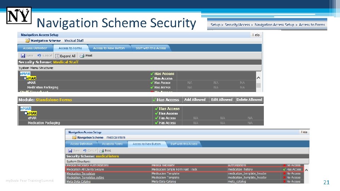Click red X for Medication Templates row
Image resolution: width=340 pixels, height=191 pixels.
[x=284, y=173]
